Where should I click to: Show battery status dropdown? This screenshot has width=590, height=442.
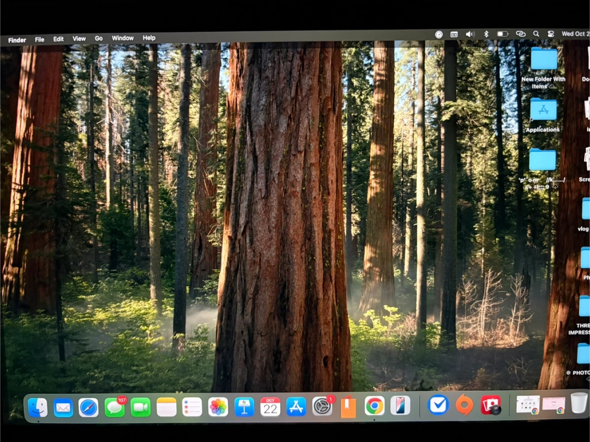502,34
